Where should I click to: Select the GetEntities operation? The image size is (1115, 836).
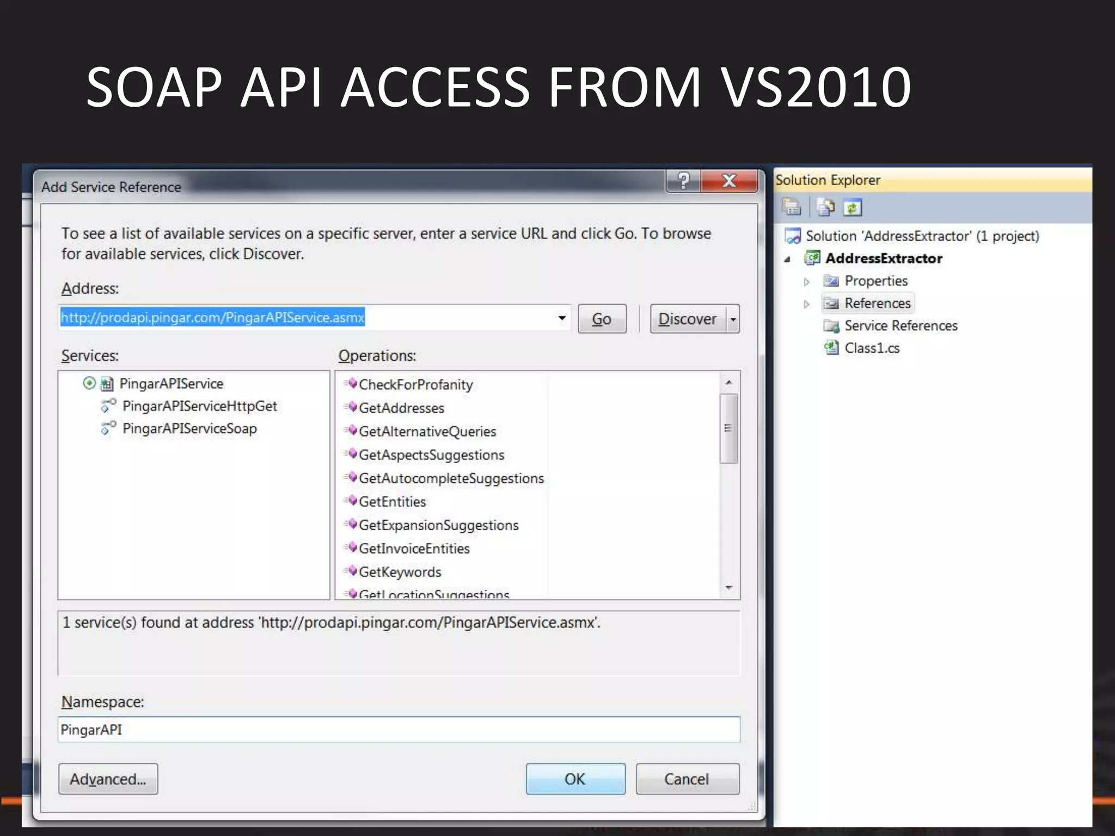[392, 502]
